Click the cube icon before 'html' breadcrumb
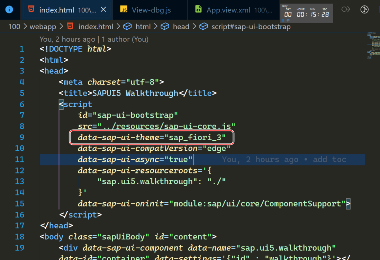The height and width of the screenshot is (260, 380). pyautogui.click(x=127, y=26)
